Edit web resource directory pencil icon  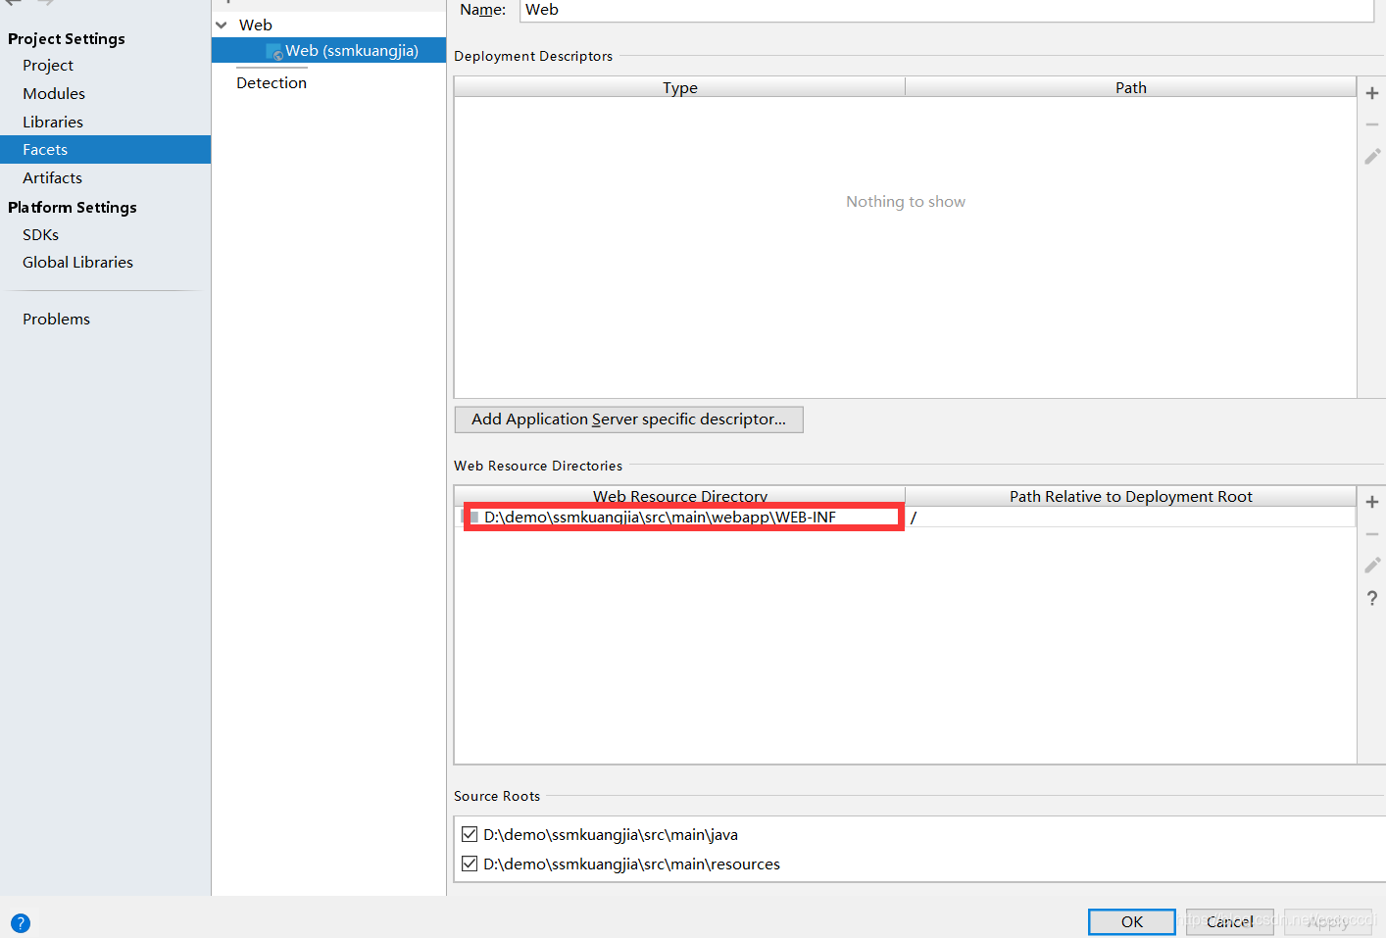pyautogui.click(x=1372, y=566)
